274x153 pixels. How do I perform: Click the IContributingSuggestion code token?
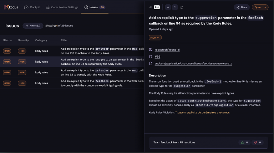click(214, 105)
